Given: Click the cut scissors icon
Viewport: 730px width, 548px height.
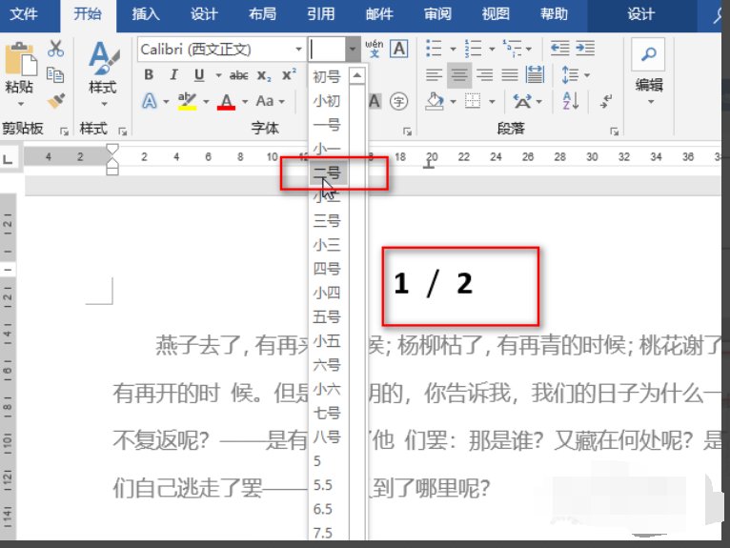Looking at the screenshot, I should (55, 49).
